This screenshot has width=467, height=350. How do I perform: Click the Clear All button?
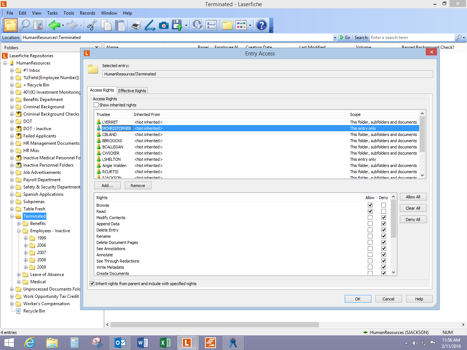(413, 208)
